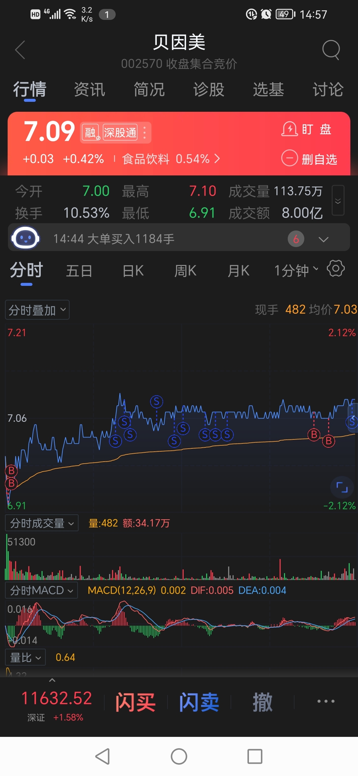Enter fullscreen chart mode icon
The image size is (358, 776).
342,487
